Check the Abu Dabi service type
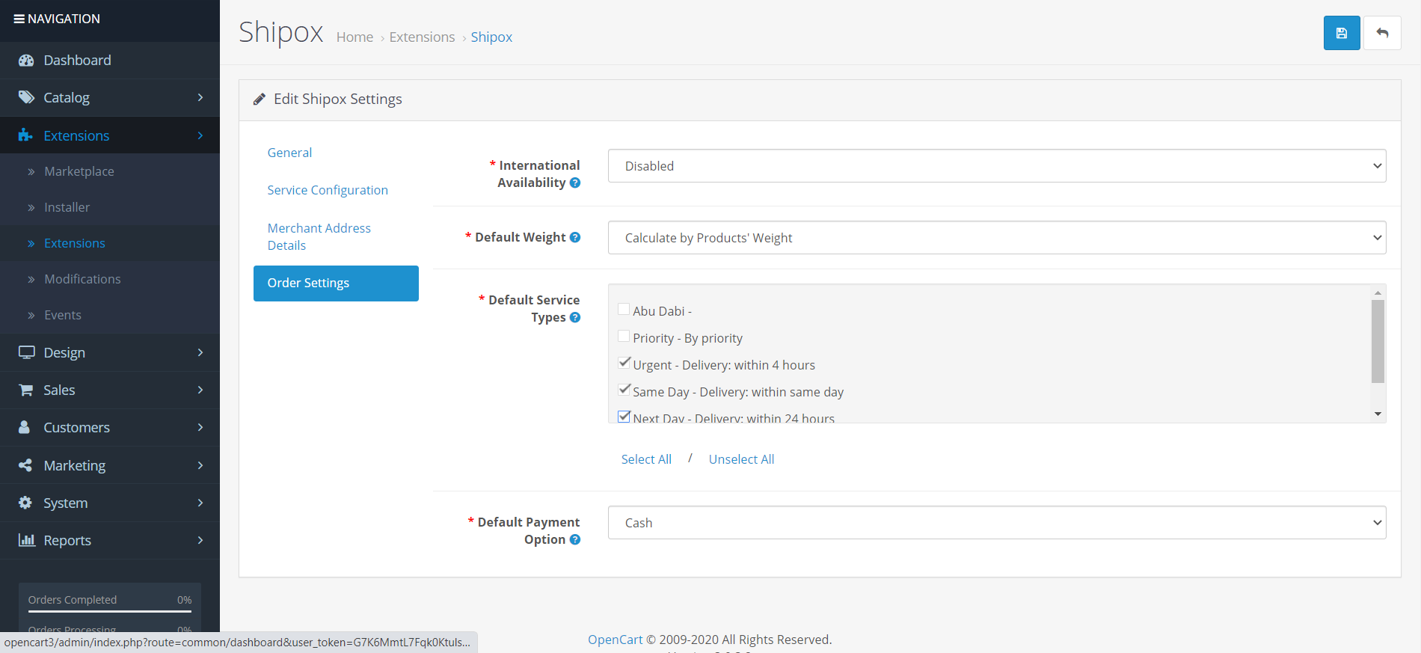 click(x=624, y=310)
